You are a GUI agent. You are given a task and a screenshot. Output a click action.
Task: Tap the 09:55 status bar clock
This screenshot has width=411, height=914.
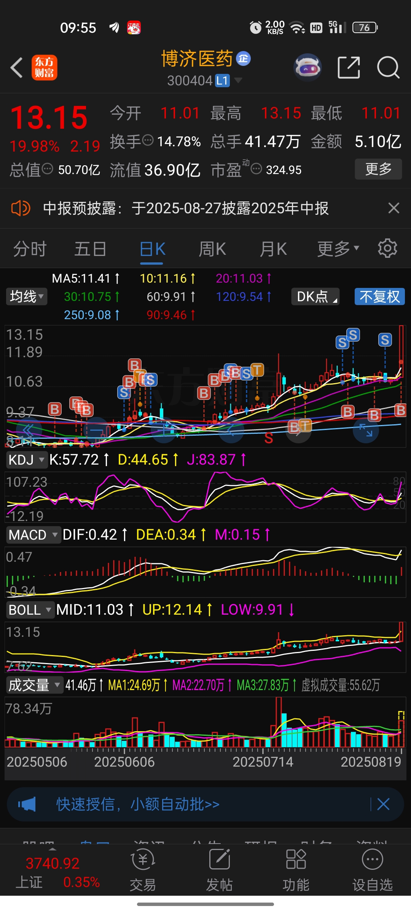click(78, 28)
